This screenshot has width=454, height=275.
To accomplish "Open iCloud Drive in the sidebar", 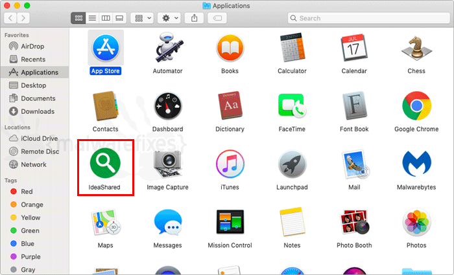I will pos(35,138).
